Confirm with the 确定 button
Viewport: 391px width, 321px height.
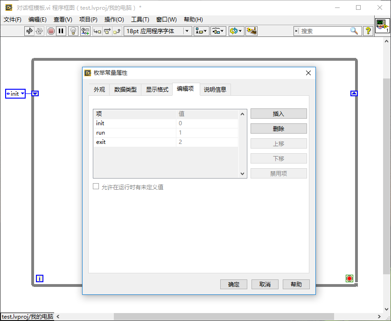tap(234, 284)
